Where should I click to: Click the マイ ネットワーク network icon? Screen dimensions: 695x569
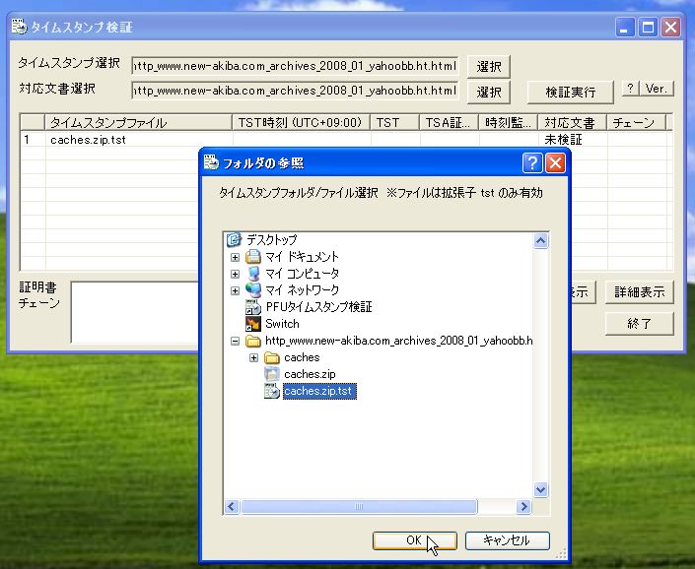tap(253, 290)
